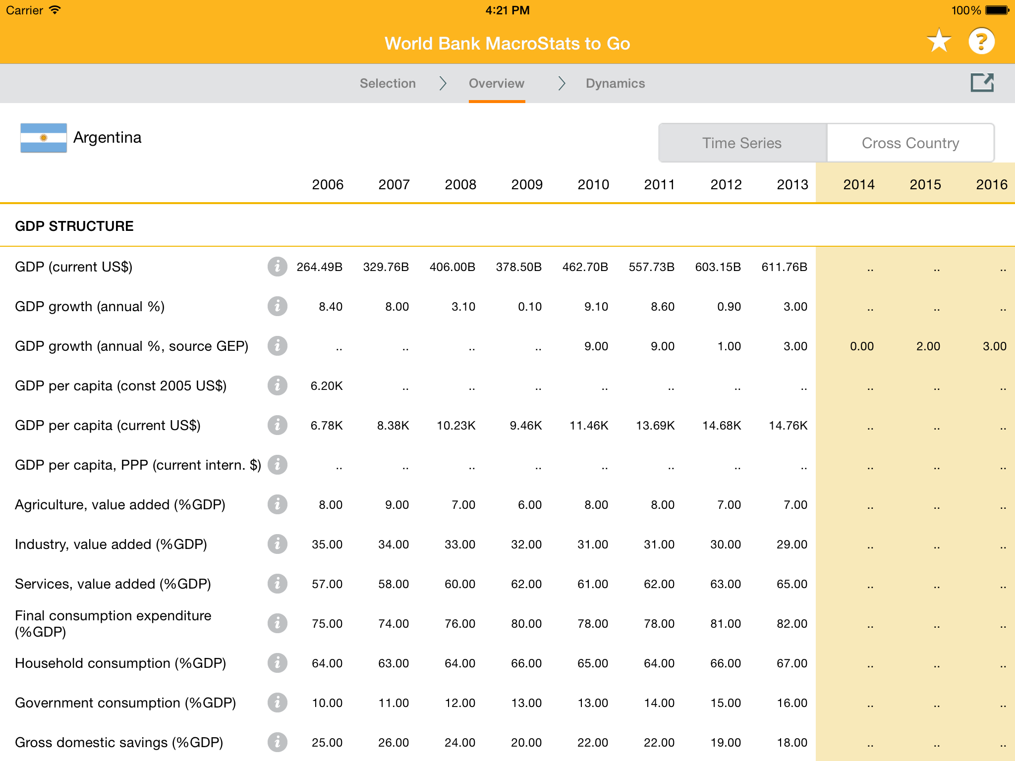This screenshot has height=761, width=1015.
Task: Select the 2008 year column header
Action: [x=460, y=184]
